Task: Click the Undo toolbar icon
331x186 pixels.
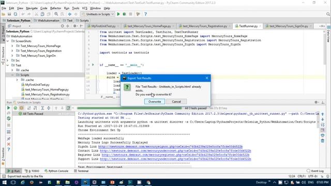Action: (x=23, y=14)
